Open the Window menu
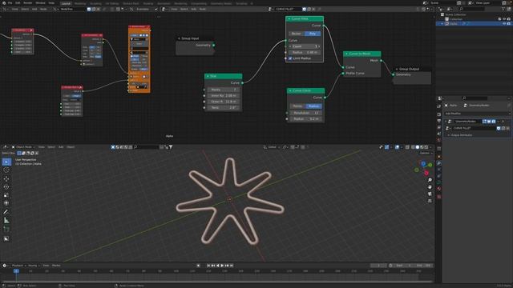Screen dimensions: 513x288 coord(40,3)
